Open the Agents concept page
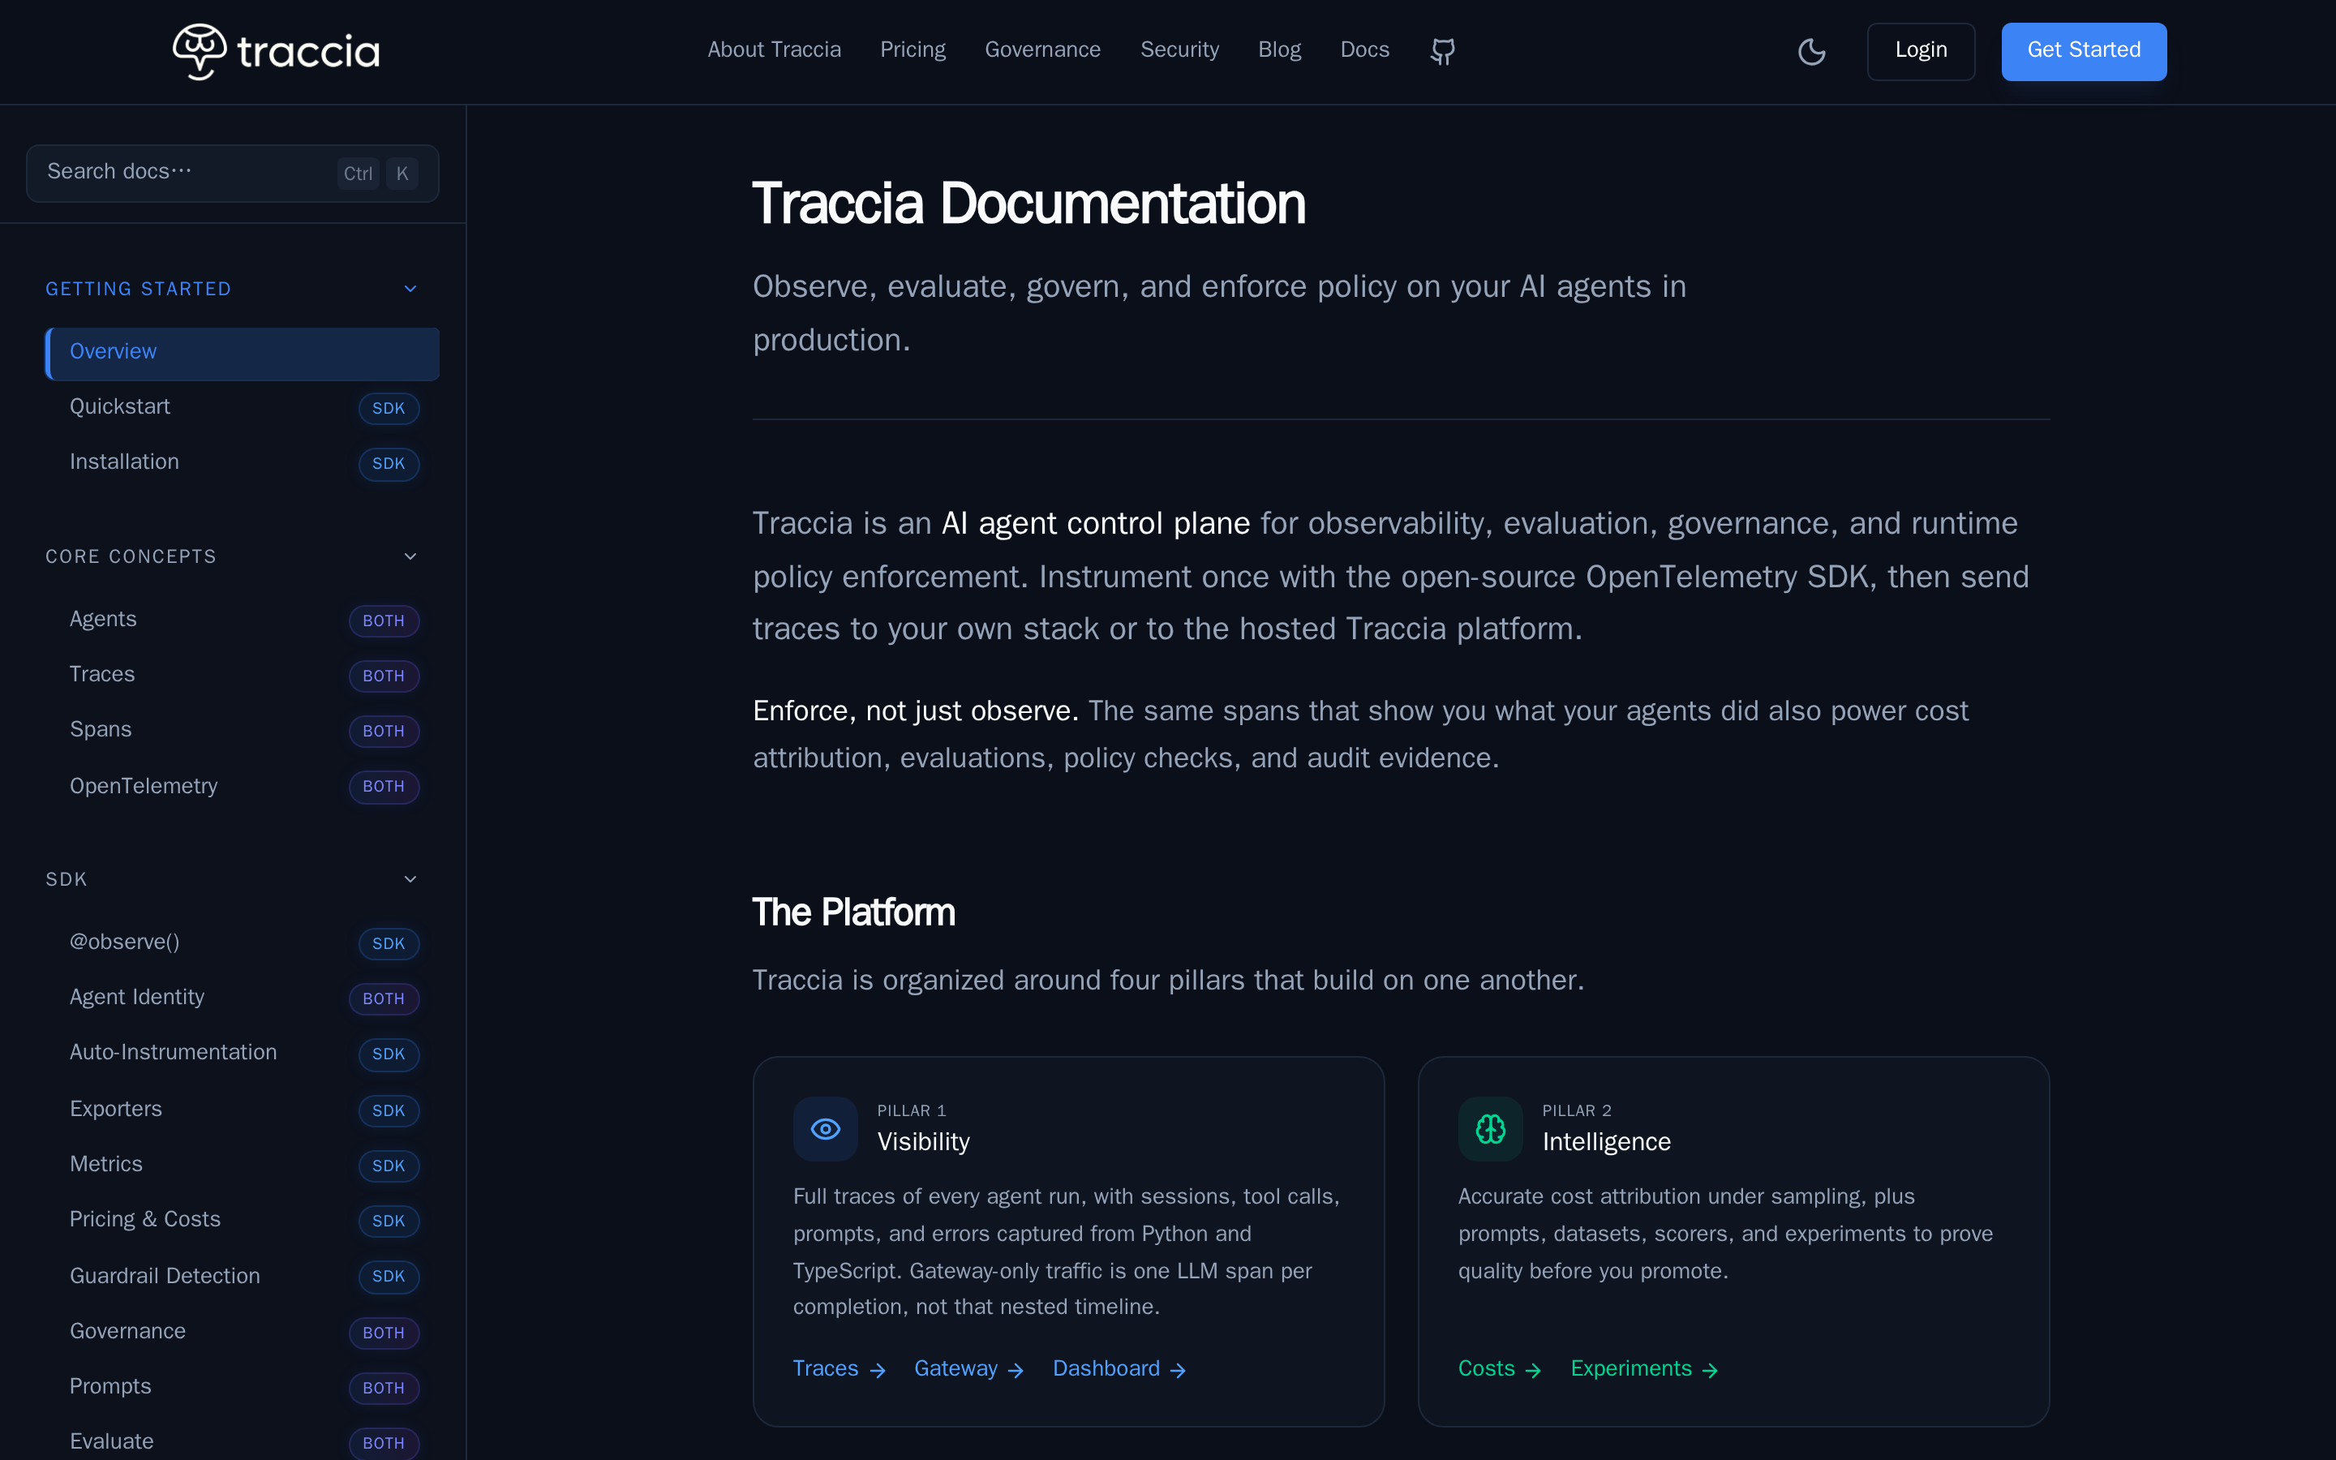This screenshot has height=1460, width=2336. [x=243, y=620]
